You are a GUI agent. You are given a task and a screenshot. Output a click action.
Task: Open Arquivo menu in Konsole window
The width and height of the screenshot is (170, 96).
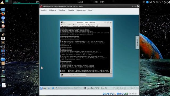63,25
